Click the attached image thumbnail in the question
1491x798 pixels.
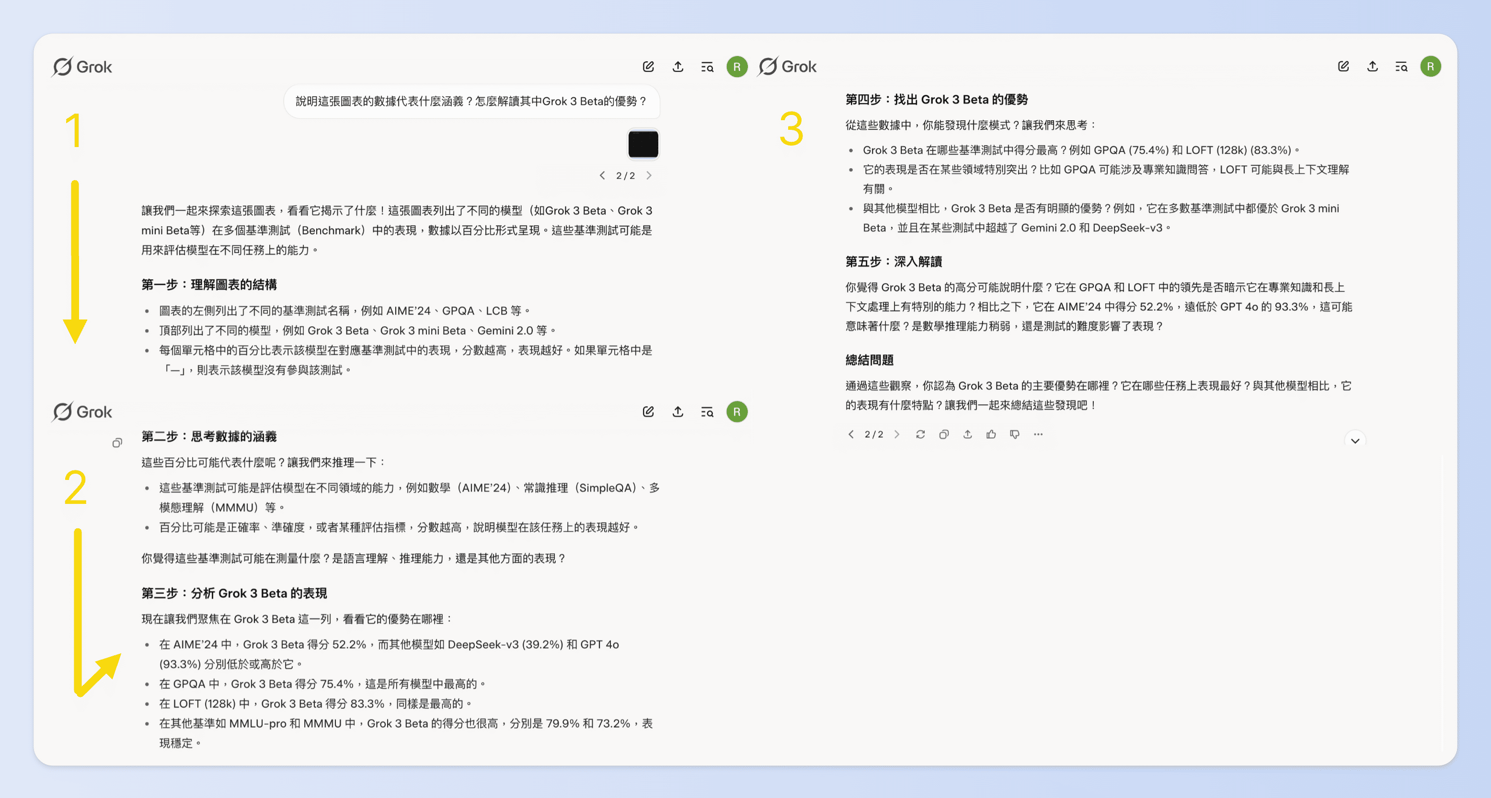click(642, 144)
